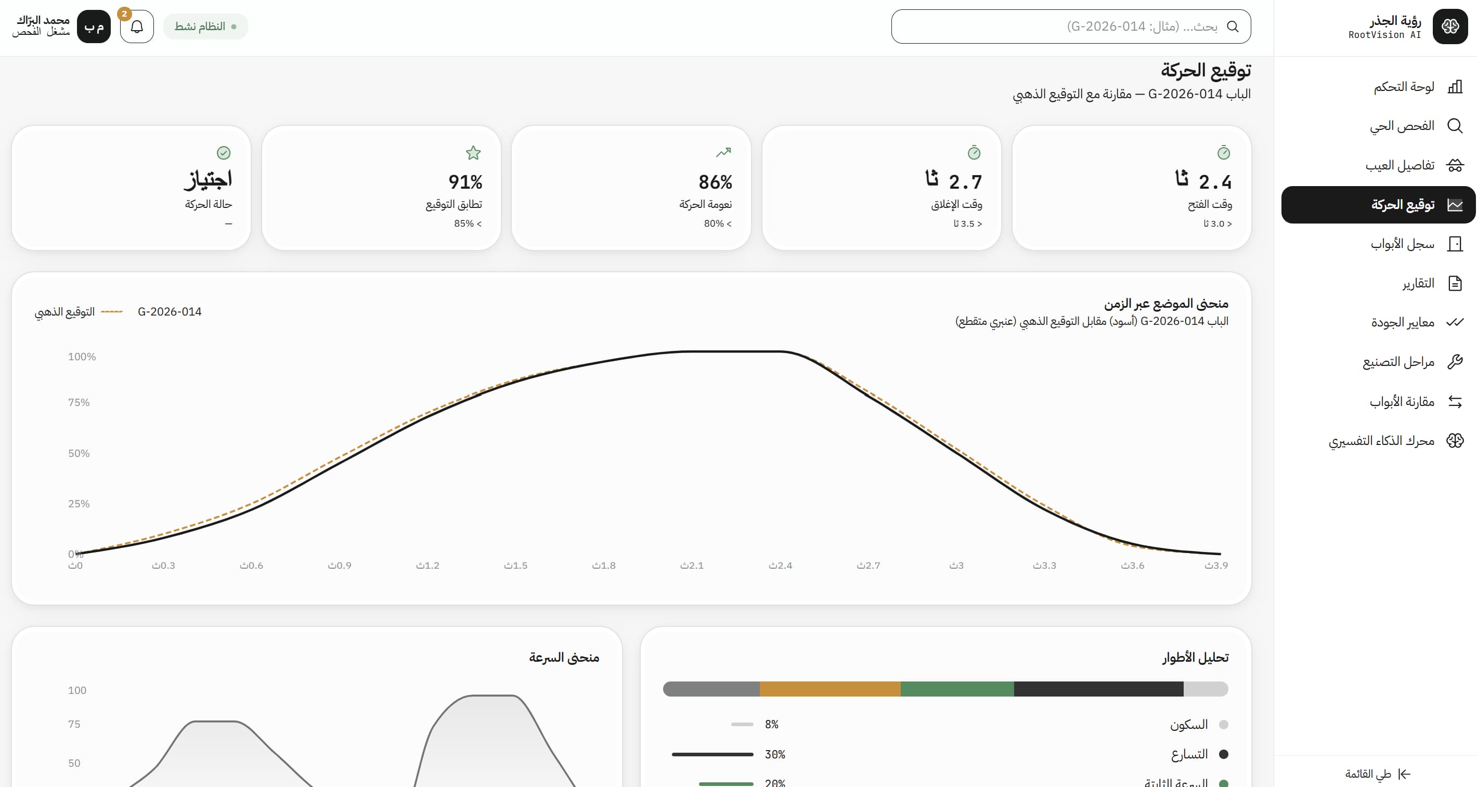
Task: Click the تحليل الأطوار panel title
Action: pos(1196,658)
